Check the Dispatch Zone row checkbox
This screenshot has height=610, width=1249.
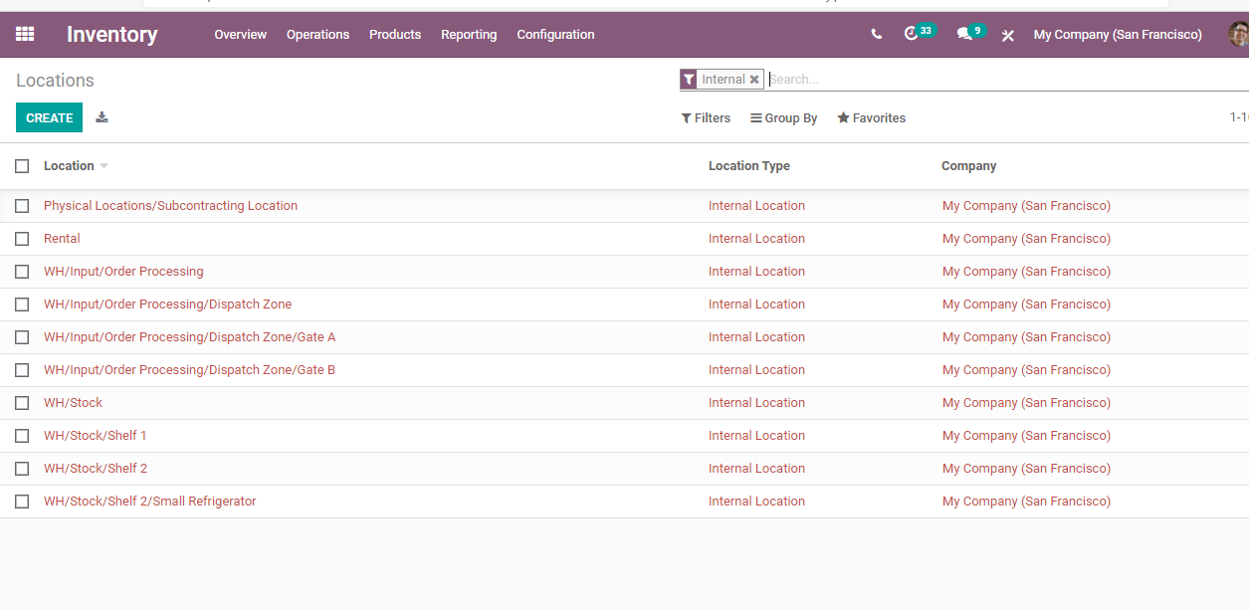pos(22,305)
